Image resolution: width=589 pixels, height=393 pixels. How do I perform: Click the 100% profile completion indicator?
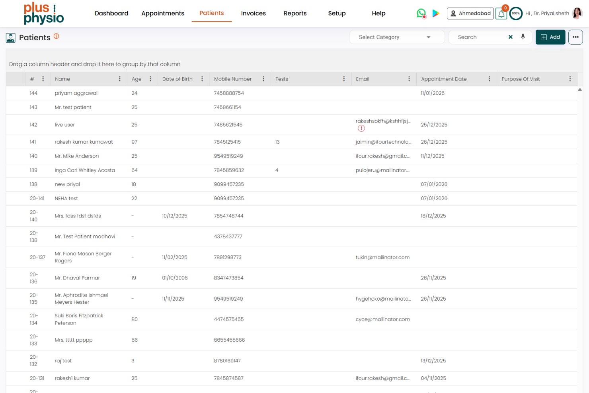click(516, 13)
